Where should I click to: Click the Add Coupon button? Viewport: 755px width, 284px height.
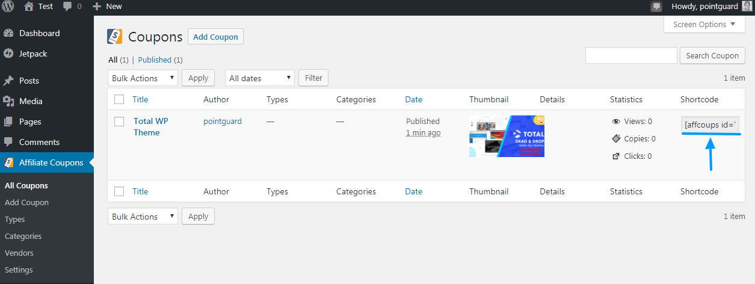[215, 37]
